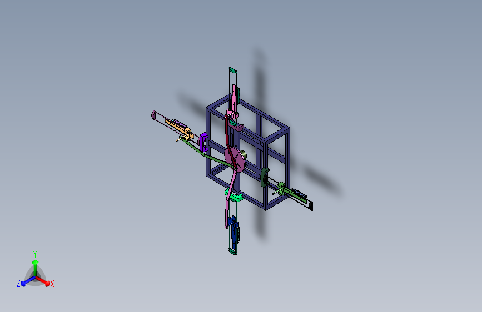482x312 pixels.
Task: Select the dark blue slider at bottom arm
Action: tap(235, 232)
